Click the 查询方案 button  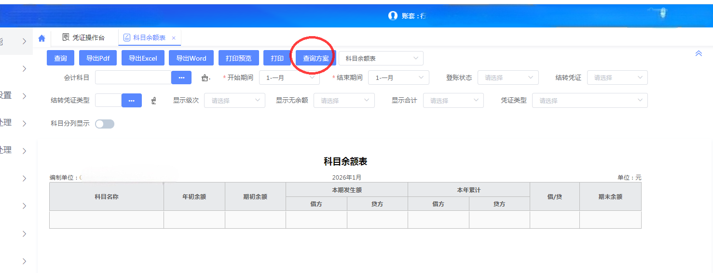click(315, 58)
